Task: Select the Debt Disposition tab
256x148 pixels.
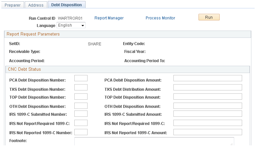Action: point(66,5)
